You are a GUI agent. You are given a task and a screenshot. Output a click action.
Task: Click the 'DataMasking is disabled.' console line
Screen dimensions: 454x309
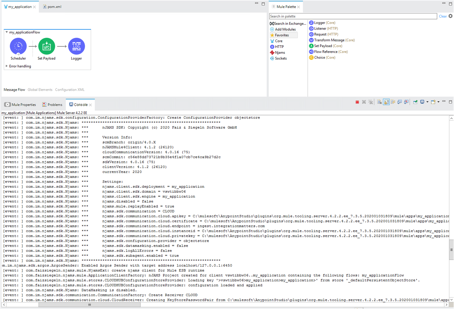point(109,290)
